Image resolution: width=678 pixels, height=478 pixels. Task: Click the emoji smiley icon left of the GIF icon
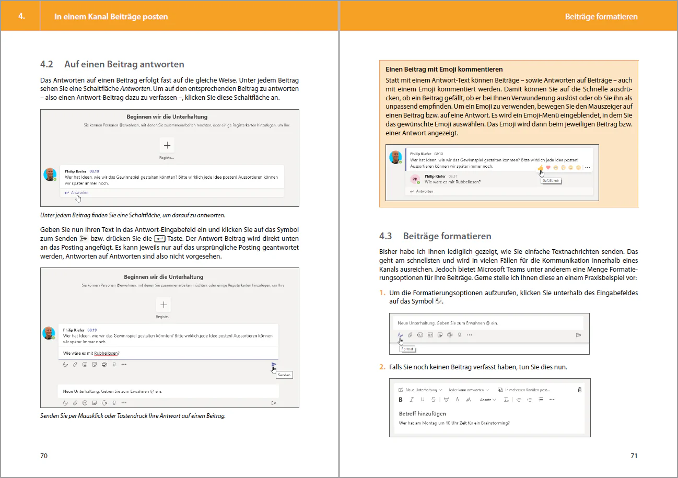coord(420,335)
